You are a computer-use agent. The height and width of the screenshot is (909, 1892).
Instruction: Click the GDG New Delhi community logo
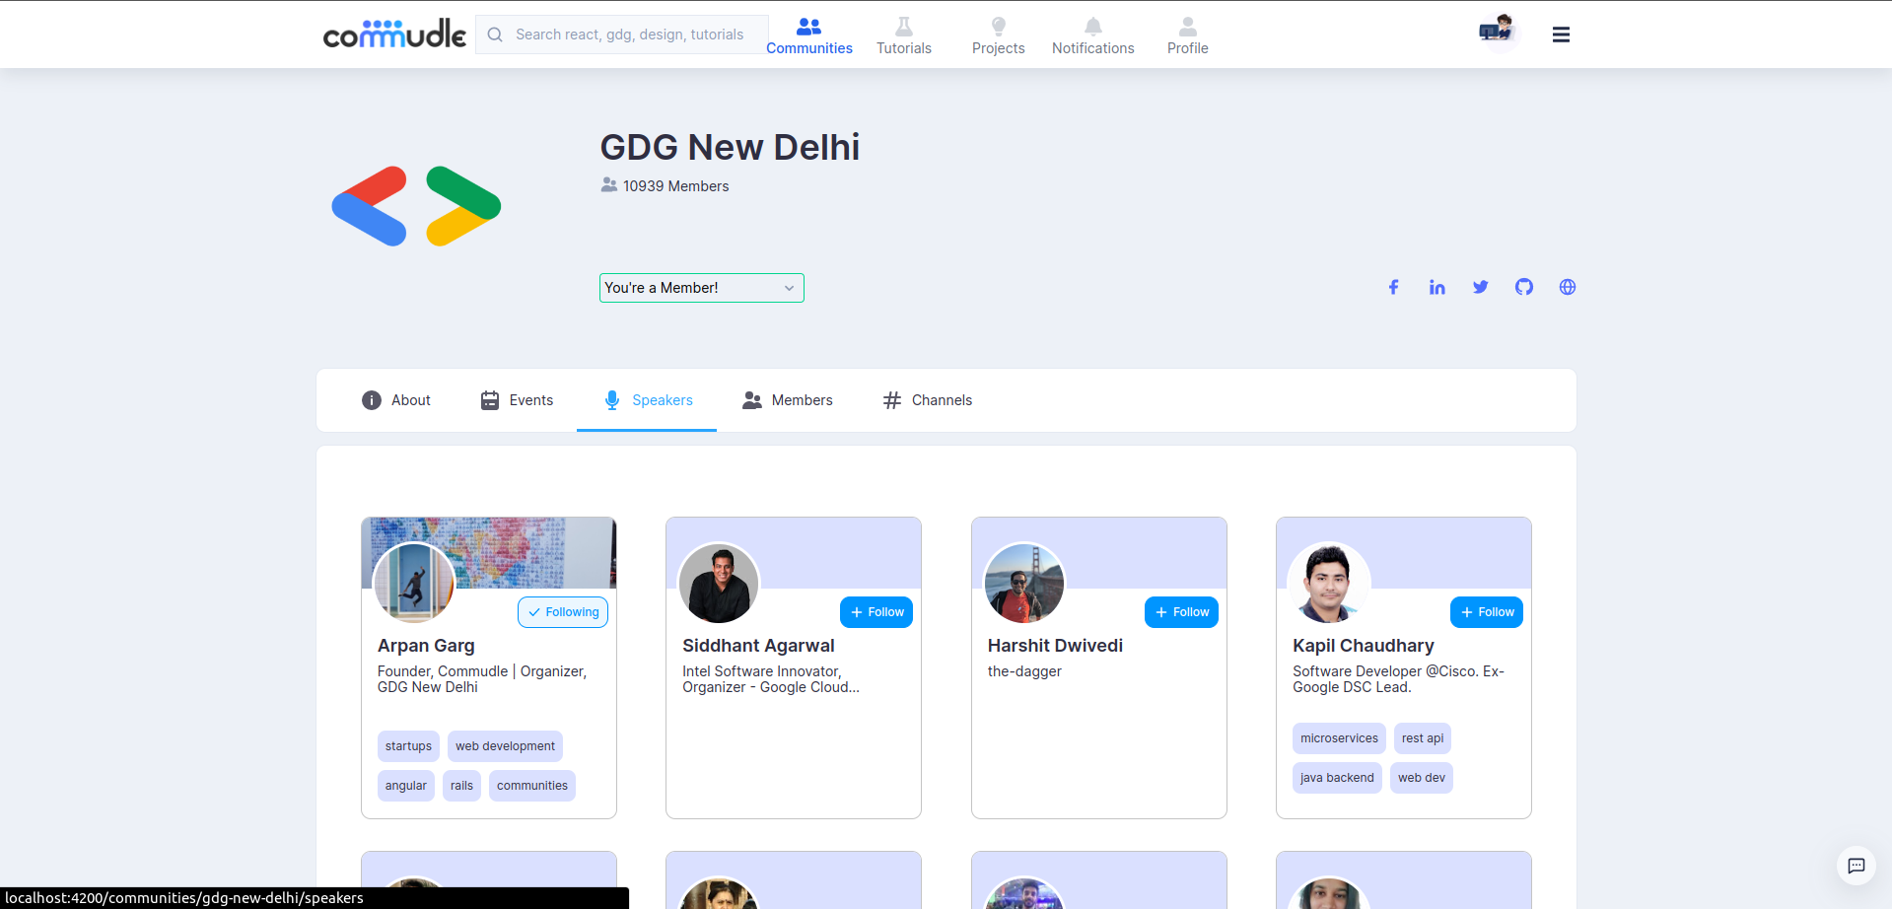pyautogui.click(x=416, y=206)
